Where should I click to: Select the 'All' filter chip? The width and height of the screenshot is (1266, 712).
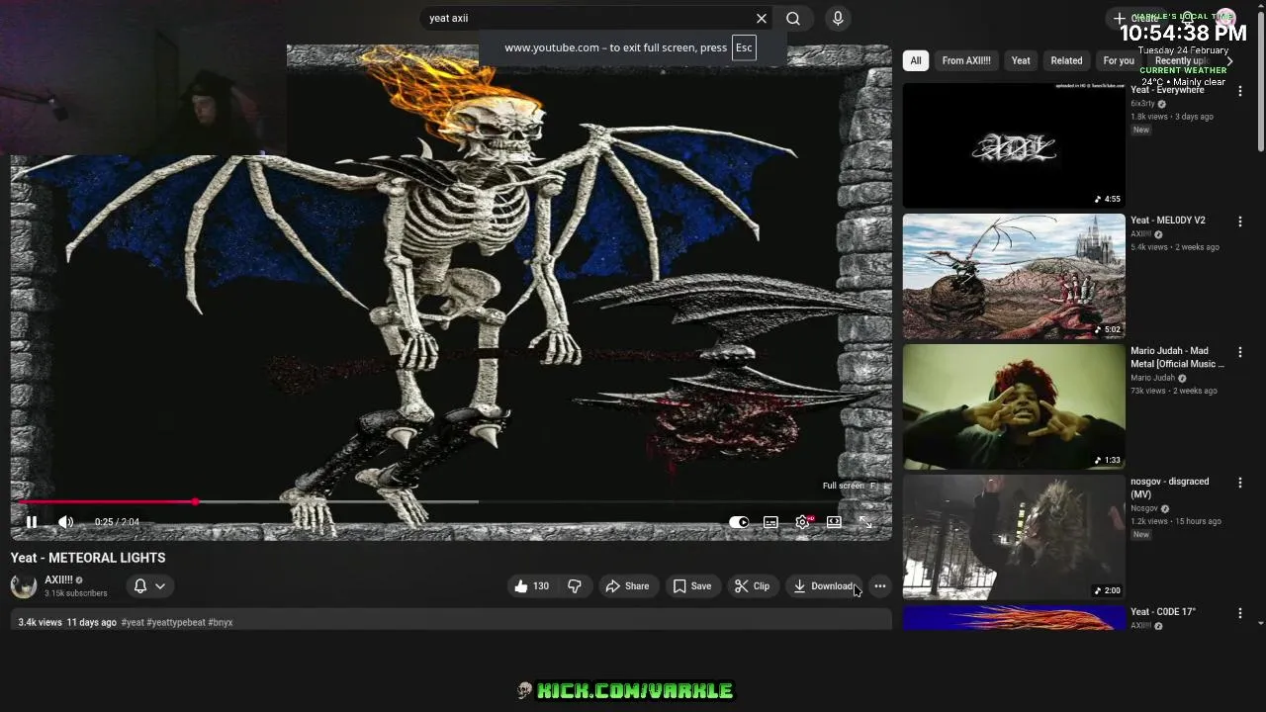pyautogui.click(x=916, y=60)
